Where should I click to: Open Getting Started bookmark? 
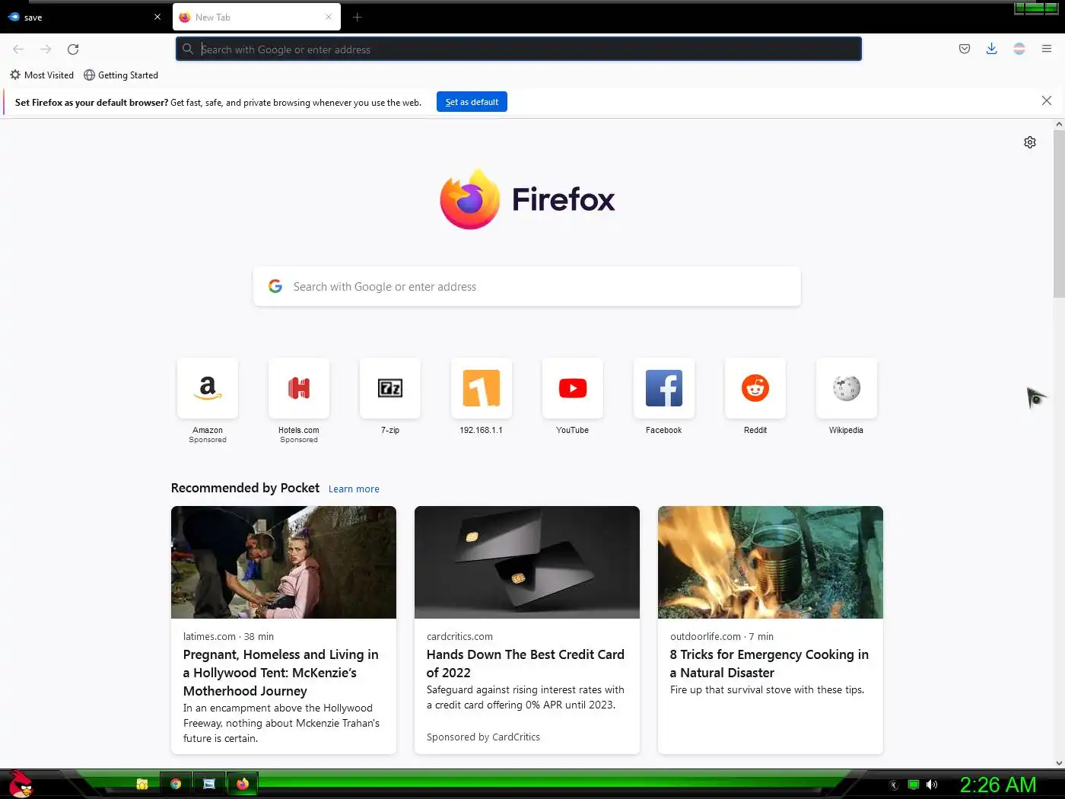[x=121, y=75]
